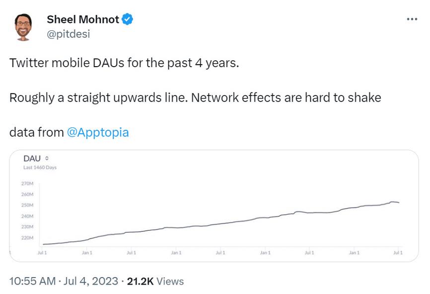Click the 270M y-axis label
The image size is (430, 294).
(x=27, y=184)
